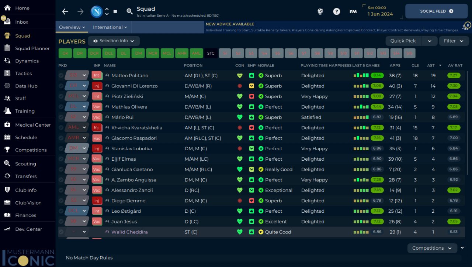Select the green GK position slot
The height and width of the screenshot is (267, 472).
(x=65, y=53)
